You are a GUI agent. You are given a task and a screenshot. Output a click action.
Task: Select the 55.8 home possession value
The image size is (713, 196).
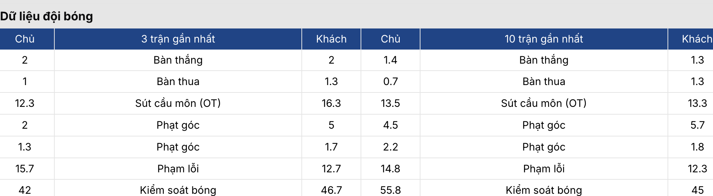pyautogui.click(x=390, y=190)
